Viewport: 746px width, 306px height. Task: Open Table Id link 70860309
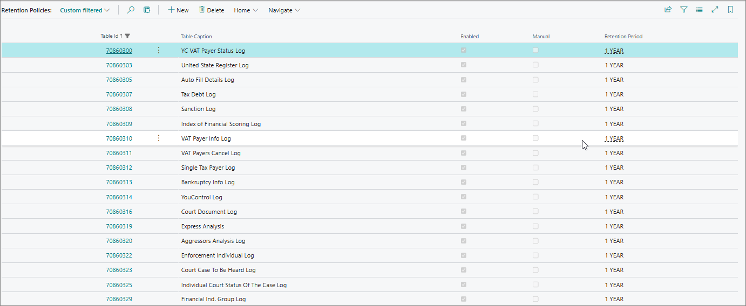(x=119, y=124)
